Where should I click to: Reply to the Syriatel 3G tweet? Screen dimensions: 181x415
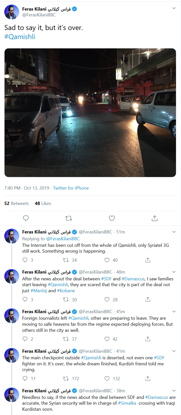[x=25, y=260]
